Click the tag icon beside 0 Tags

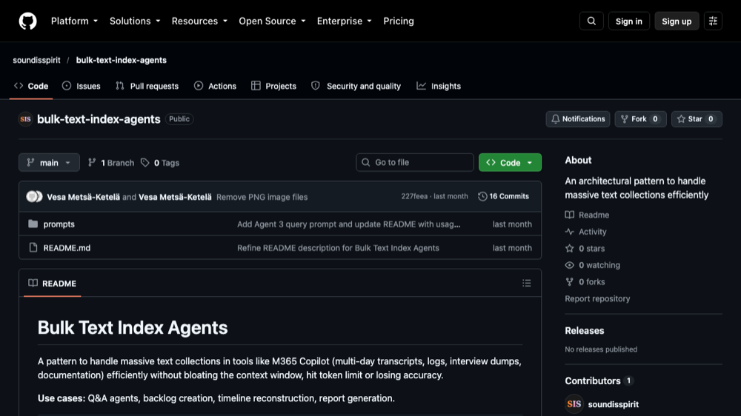pyautogui.click(x=145, y=162)
